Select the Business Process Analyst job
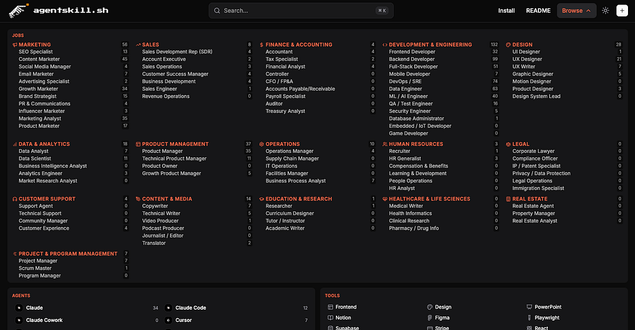The height and width of the screenshot is (330, 635). pyautogui.click(x=296, y=181)
